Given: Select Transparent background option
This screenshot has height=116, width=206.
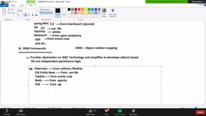Looking at the screenshot, I should point(46,13).
